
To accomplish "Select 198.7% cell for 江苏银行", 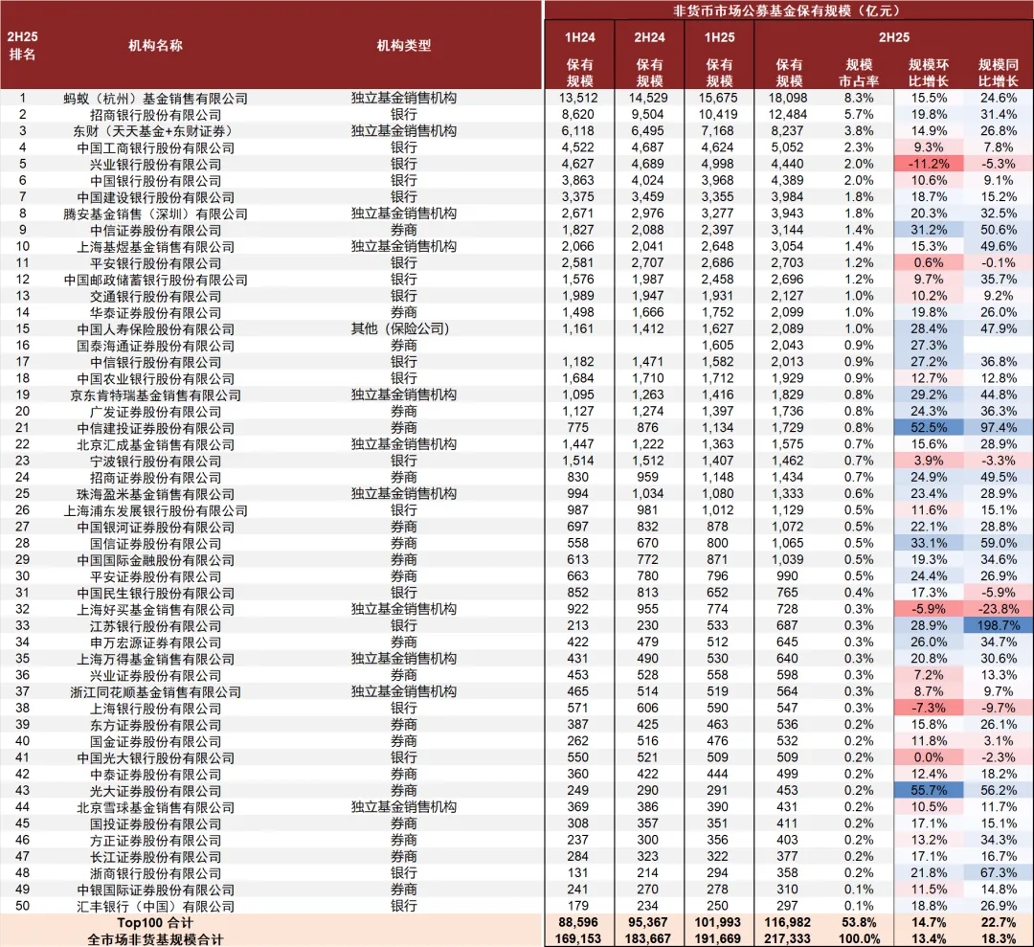I will click(x=999, y=625).
